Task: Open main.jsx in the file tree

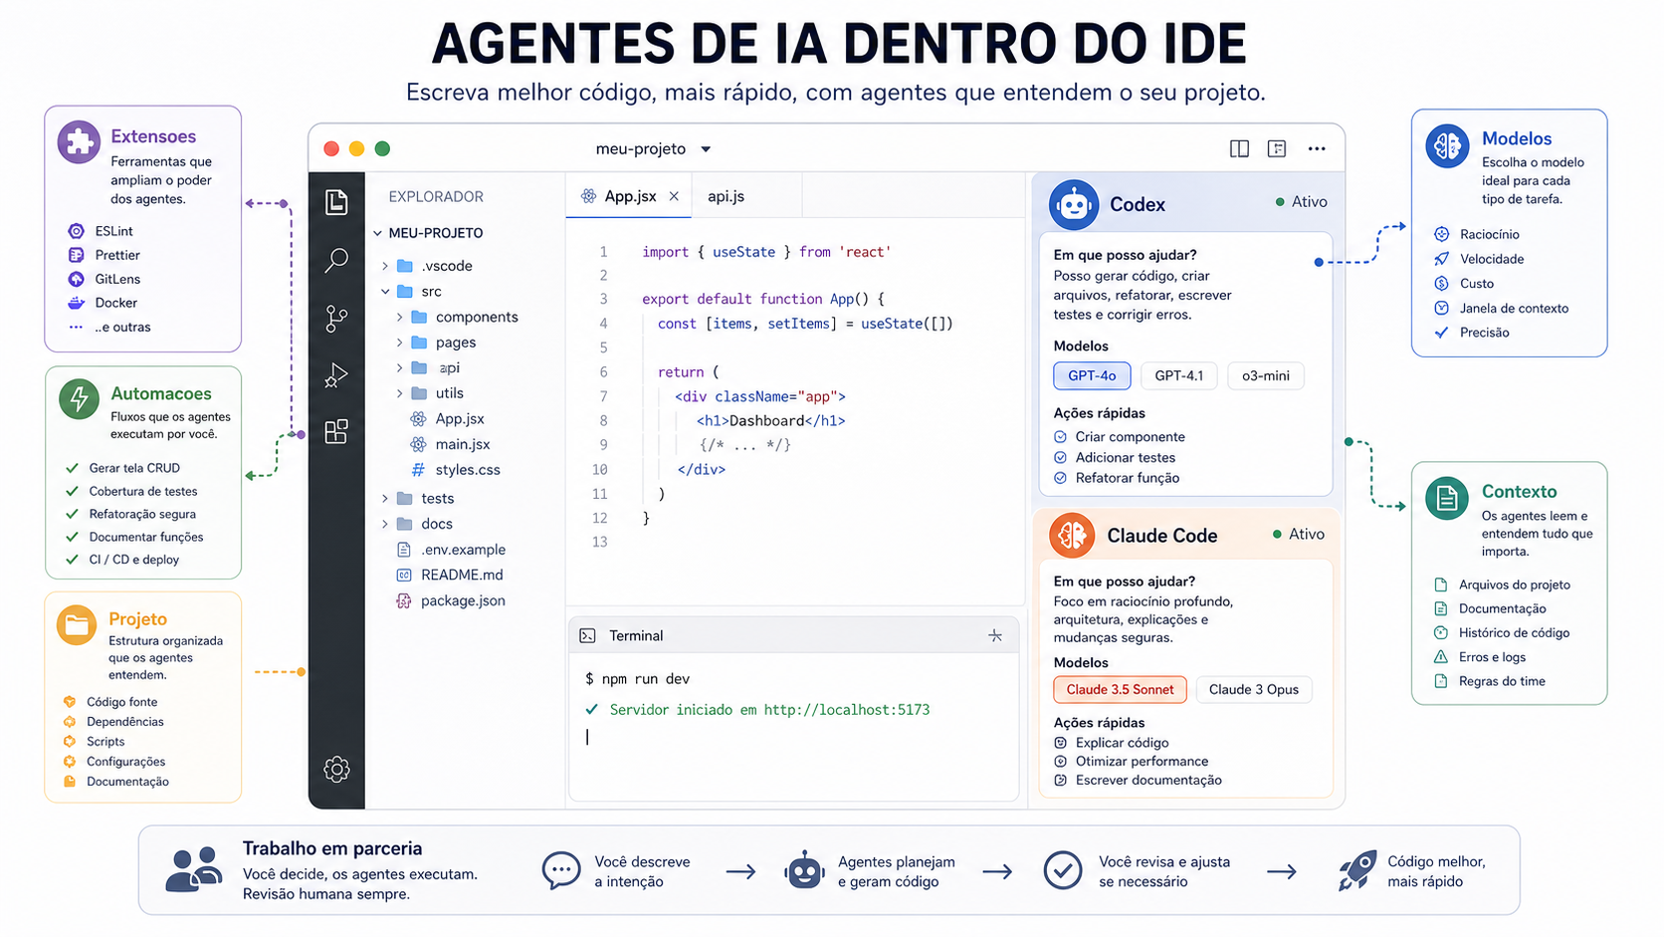Action: [462, 444]
